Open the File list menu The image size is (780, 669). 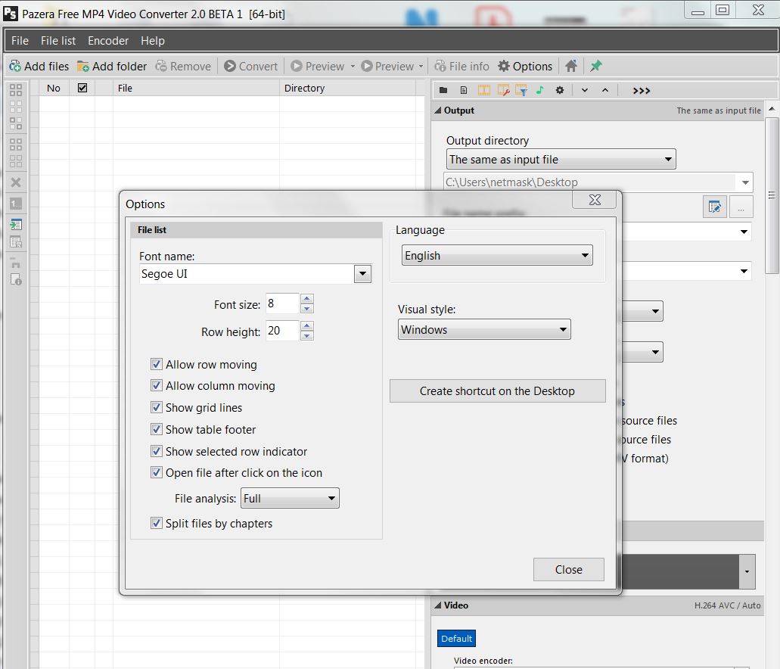click(58, 41)
